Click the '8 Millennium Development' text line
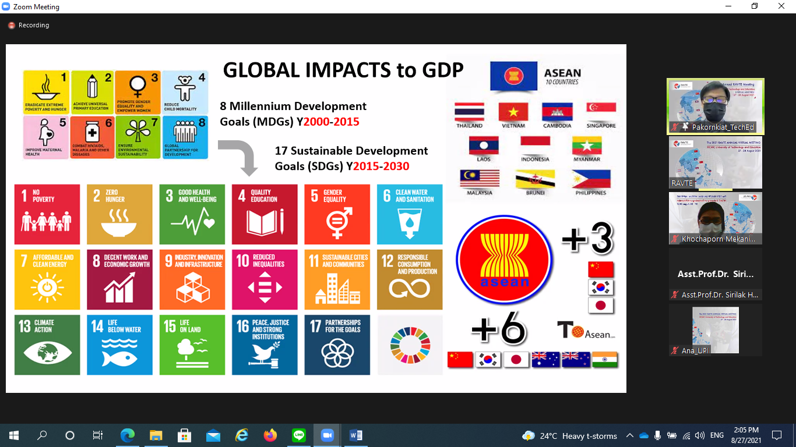This screenshot has height=447, width=796. (293, 107)
